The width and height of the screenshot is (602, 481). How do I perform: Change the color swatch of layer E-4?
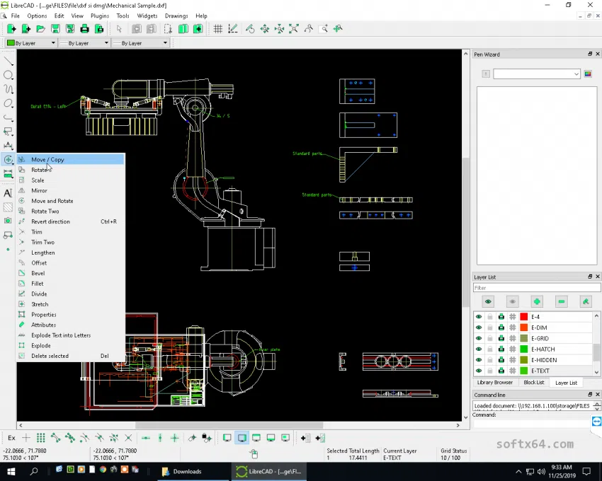click(x=524, y=317)
